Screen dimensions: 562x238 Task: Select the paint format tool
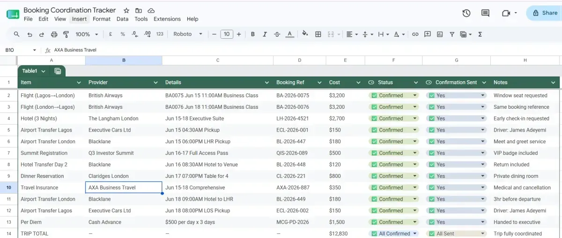pyautogui.click(x=66, y=34)
